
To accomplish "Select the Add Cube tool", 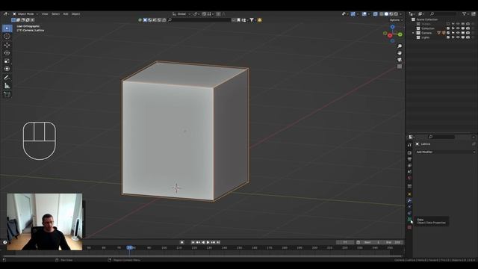I will [7, 94].
